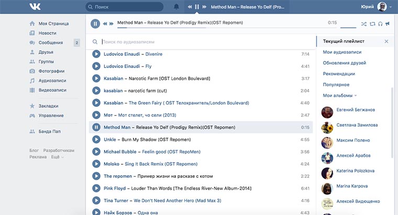Toggle repeat track mode
The image size is (398, 215).
pyautogui.click(x=372, y=24)
